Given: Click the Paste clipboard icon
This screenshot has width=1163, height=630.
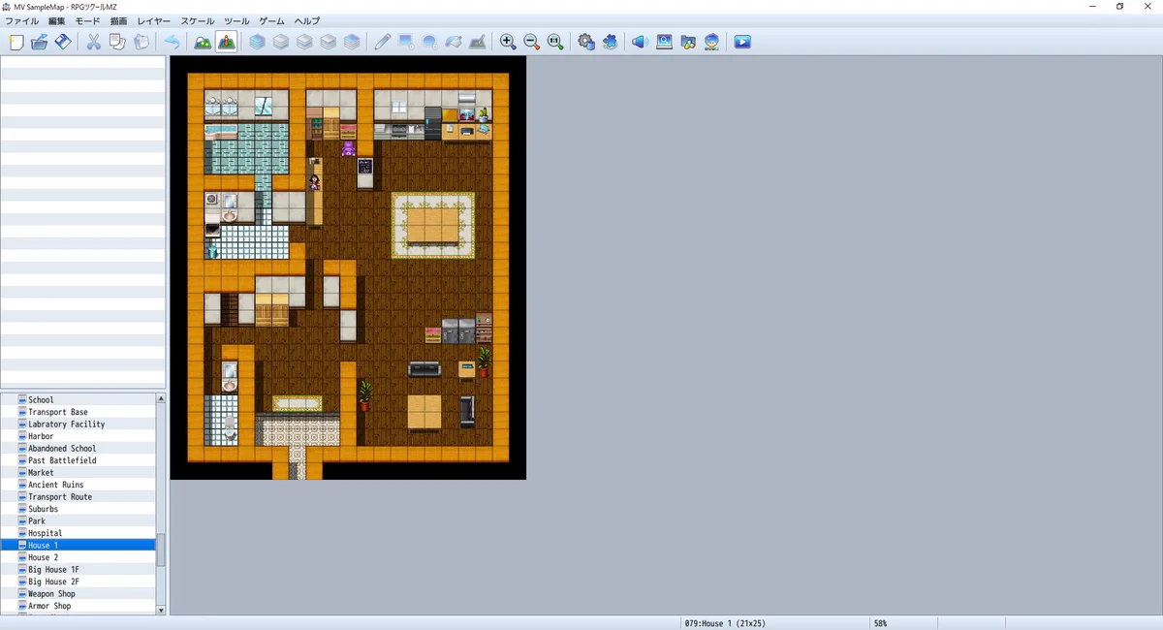Looking at the screenshot, I should coord(141,42).
